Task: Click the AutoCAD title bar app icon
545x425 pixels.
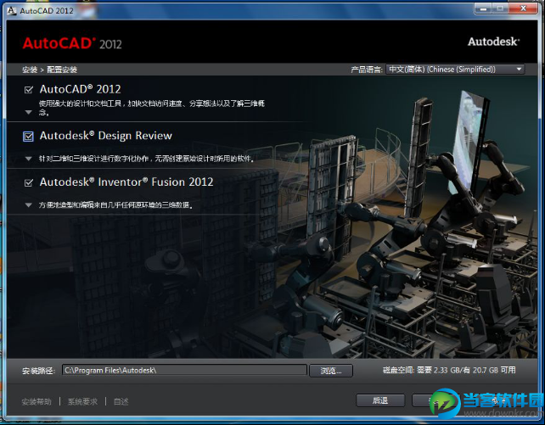Action: (x=12, y=11)
